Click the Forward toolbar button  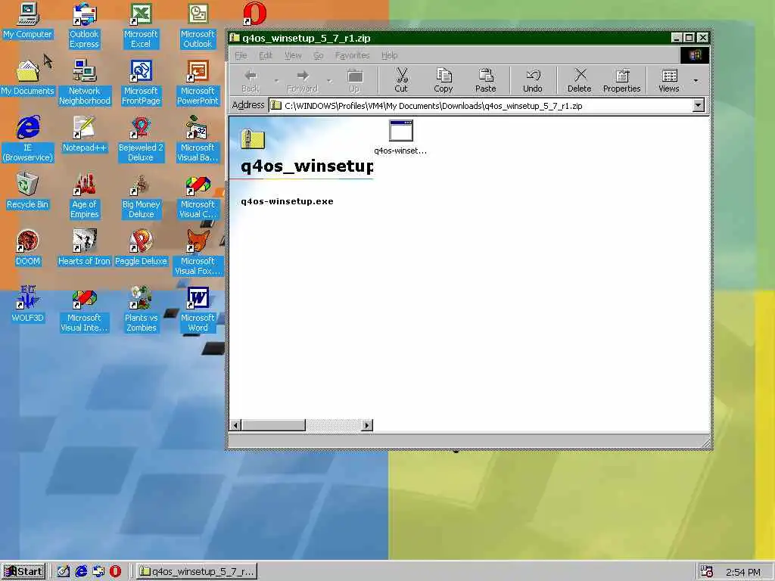pyautogui.click(x=303, y=80)
